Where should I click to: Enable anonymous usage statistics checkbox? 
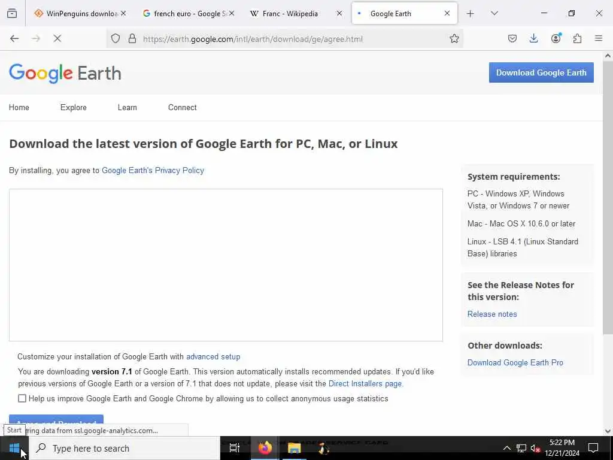click(22, 398)
